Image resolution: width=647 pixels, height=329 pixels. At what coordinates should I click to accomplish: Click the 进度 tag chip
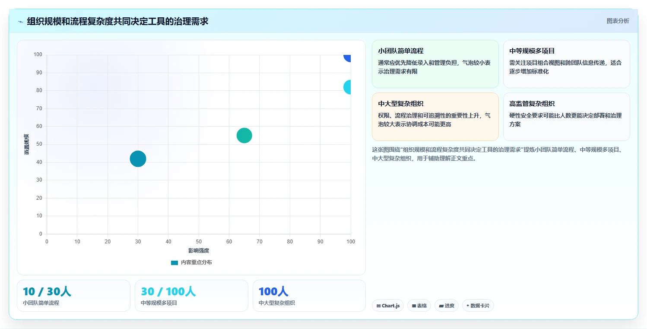(446, 306)
